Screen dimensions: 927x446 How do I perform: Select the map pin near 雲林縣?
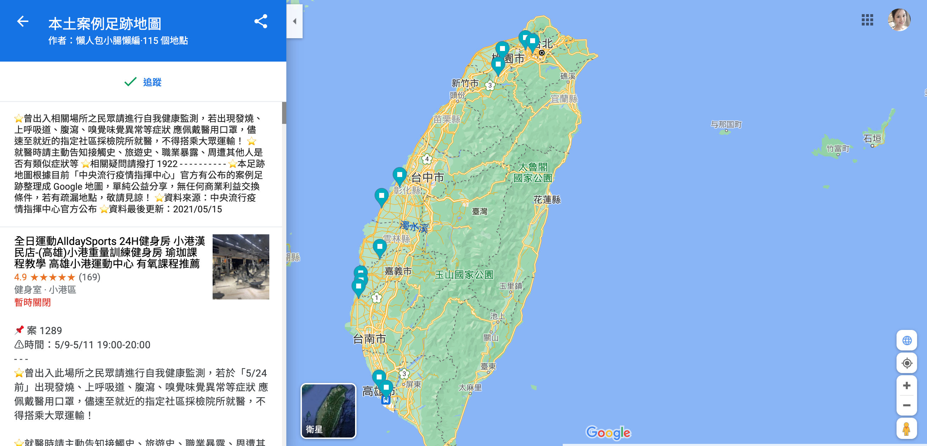point(380,248)
